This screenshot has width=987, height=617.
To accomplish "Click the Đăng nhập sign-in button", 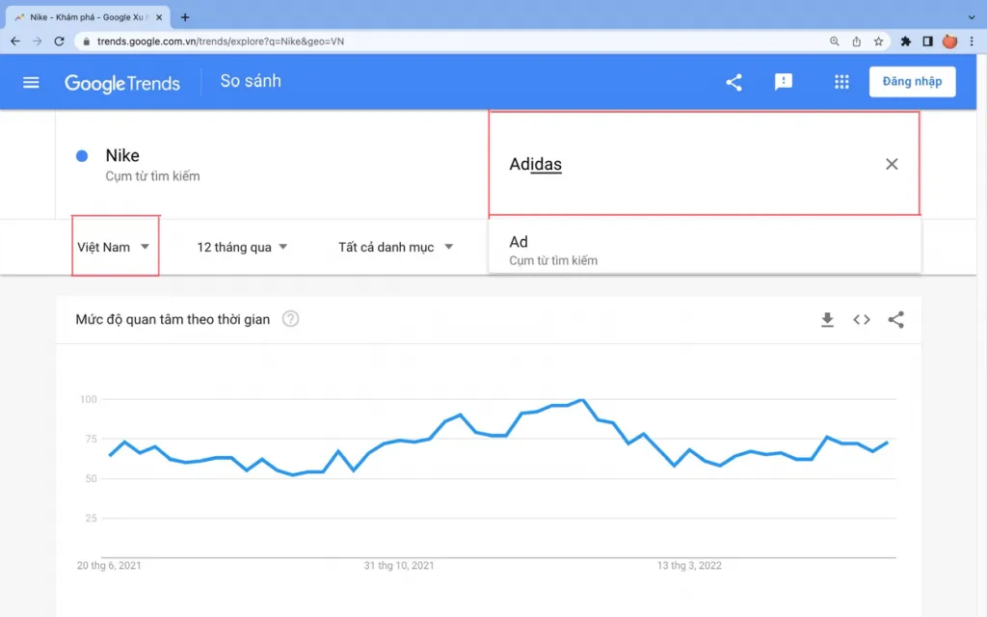I will tap(912, 81).
